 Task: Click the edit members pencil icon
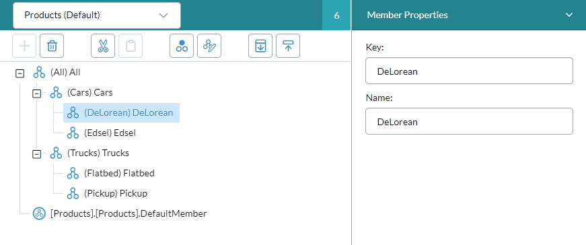tap(209, 46)
